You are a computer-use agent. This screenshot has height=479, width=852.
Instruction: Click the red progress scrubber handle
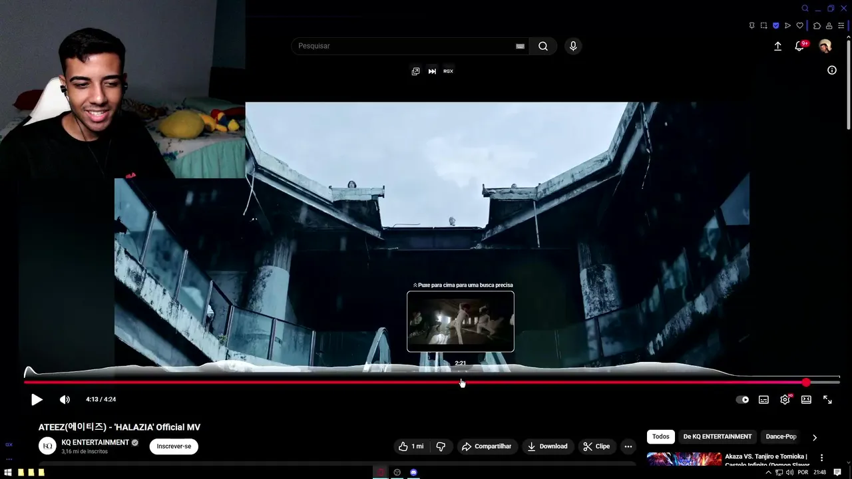[x=806, y=383]
